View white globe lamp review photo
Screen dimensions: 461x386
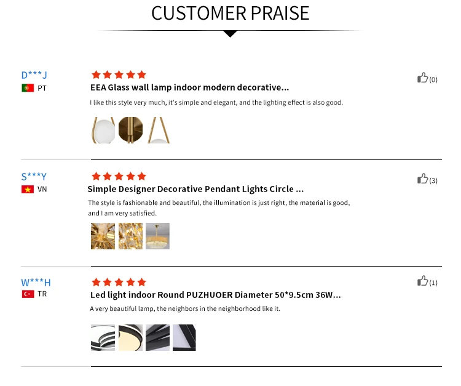pos(103,130)
